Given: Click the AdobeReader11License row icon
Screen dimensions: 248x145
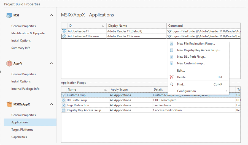Looking at the screenshot, I should 64,36.
